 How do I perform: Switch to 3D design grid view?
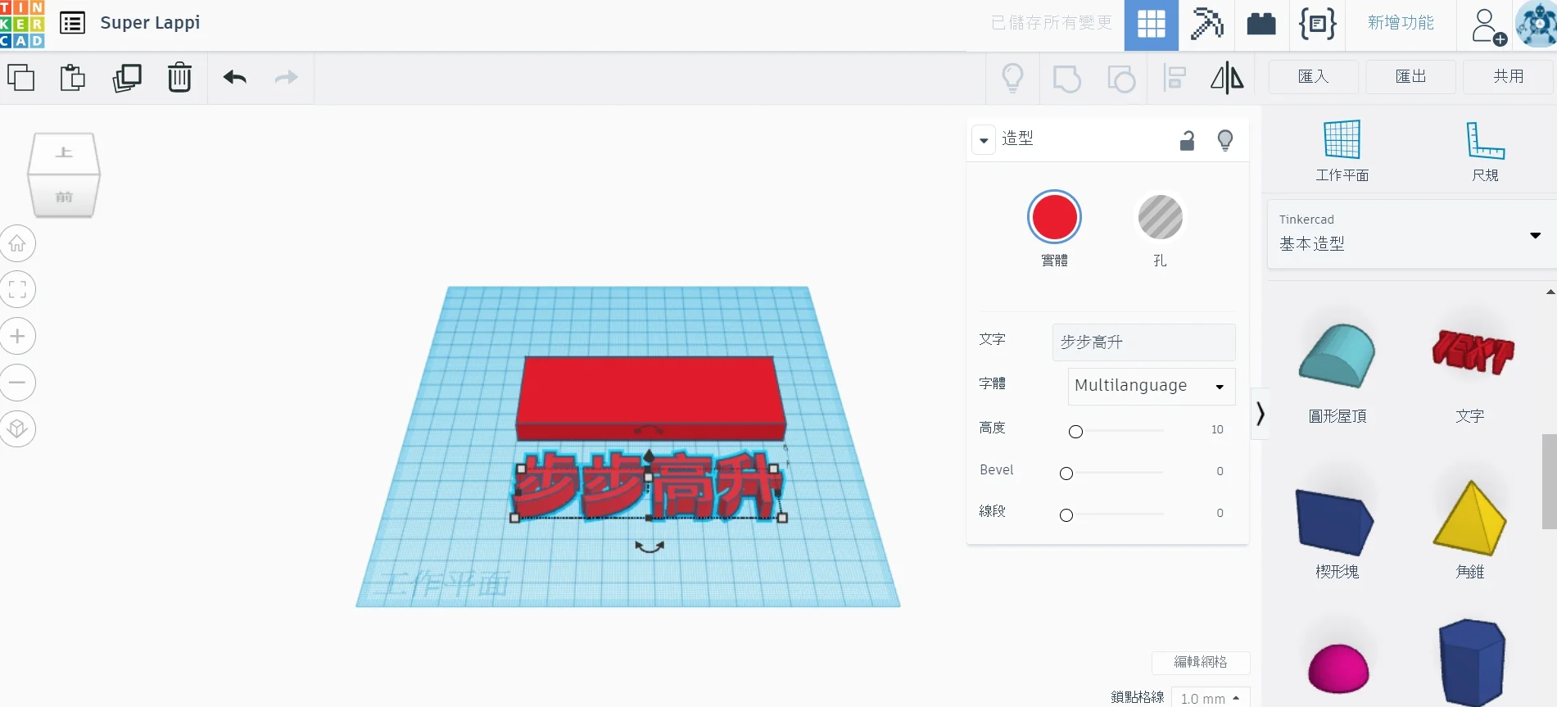click(x=1152, y=25)
